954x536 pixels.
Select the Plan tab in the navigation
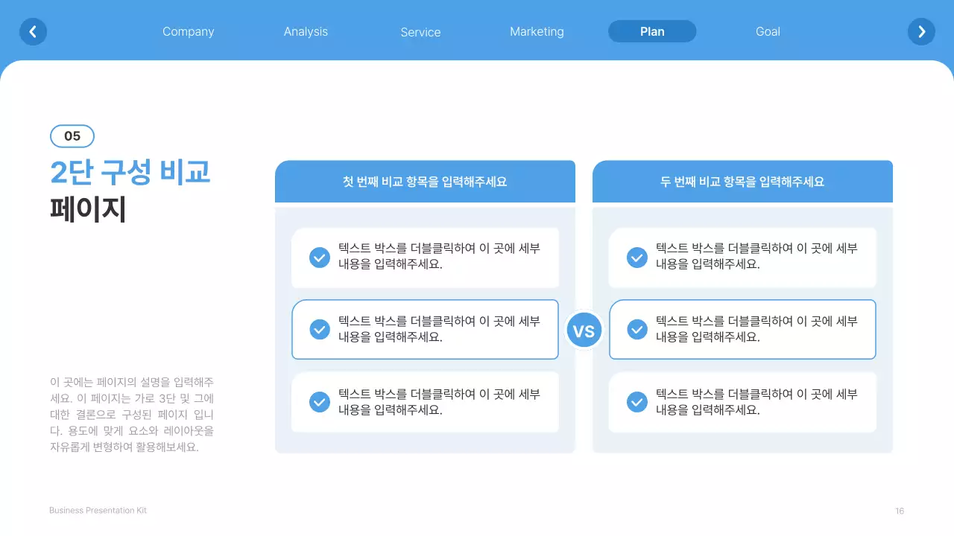tap(651, 31)
